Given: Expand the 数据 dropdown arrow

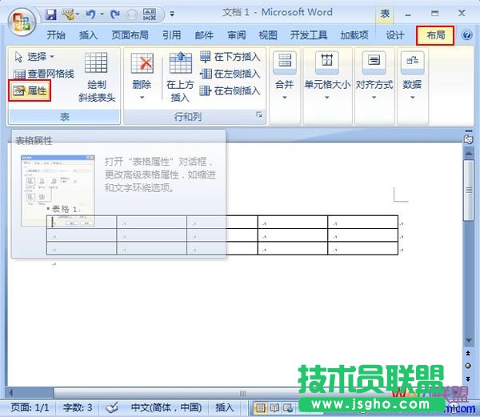Looking at the screenshot, I should pos(412,98).
